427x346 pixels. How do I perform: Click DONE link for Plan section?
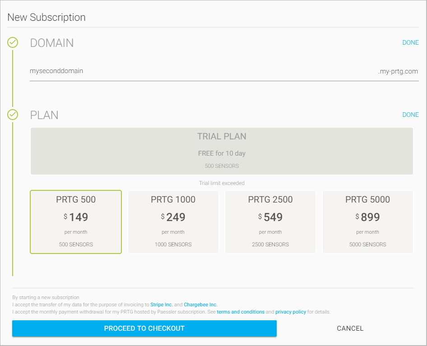(x=410, y=115)
